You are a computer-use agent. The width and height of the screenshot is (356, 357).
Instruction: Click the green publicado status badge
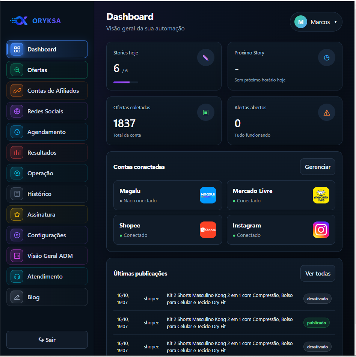point(316,322)
